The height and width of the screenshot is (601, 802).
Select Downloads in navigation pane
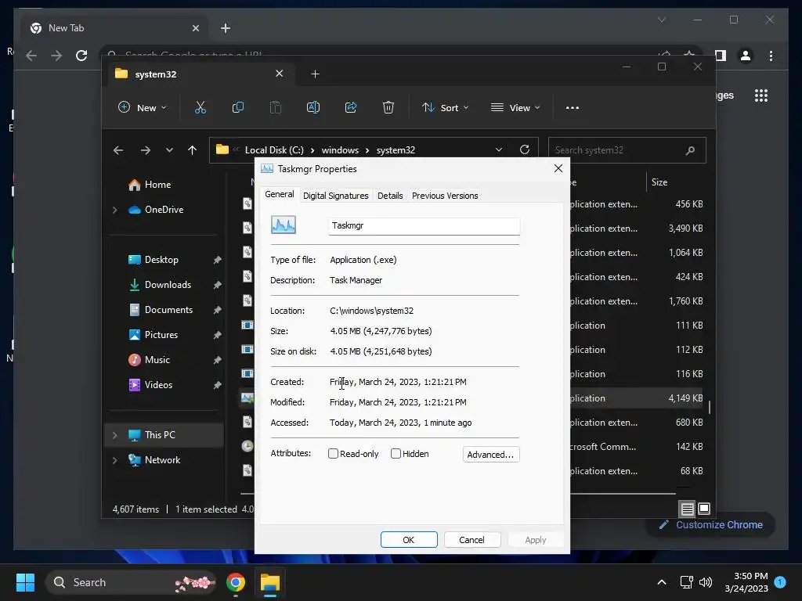tap(168, 285)
